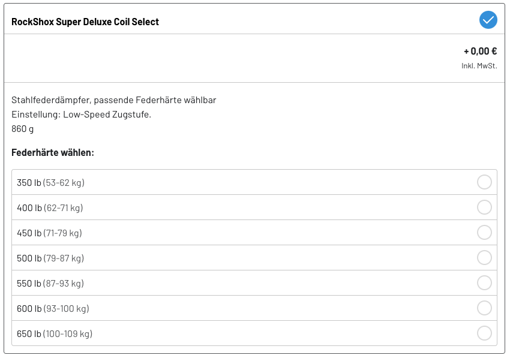Select the 500 lb radio button
510x358 pixels.
[x=484, y=258]
